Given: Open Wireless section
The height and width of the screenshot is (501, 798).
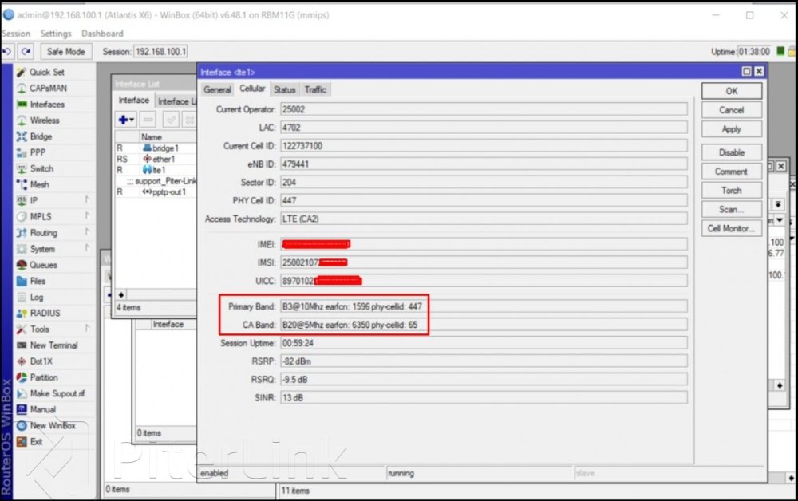Looking at the screenshot, I should tap(44, 120).
